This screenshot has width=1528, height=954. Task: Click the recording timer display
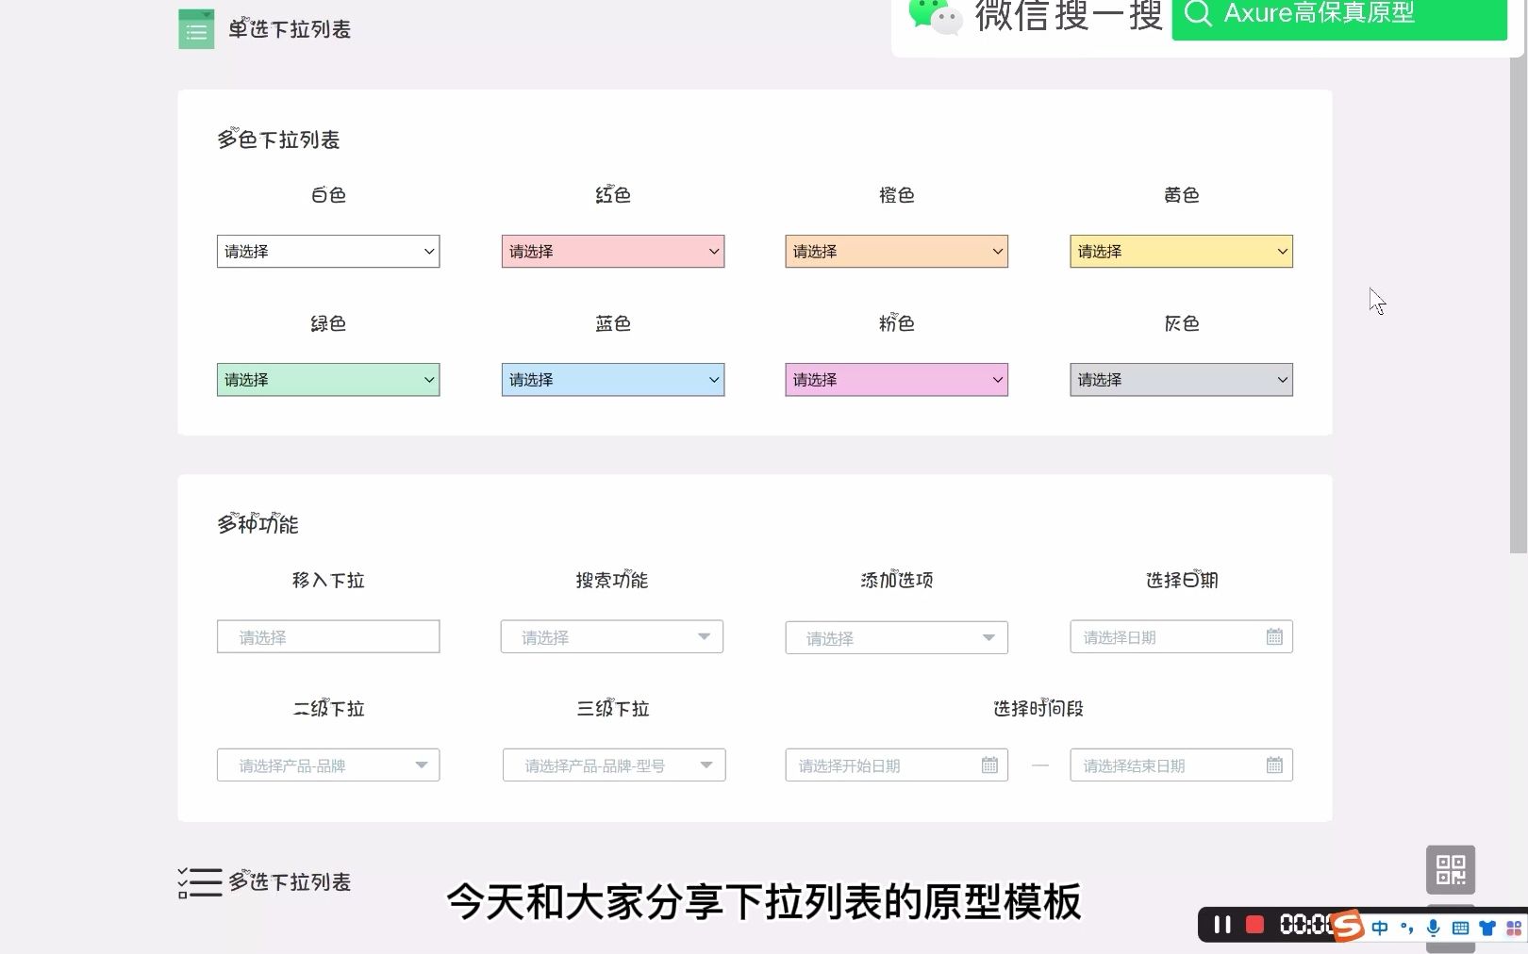click(x=1306, y=925)
